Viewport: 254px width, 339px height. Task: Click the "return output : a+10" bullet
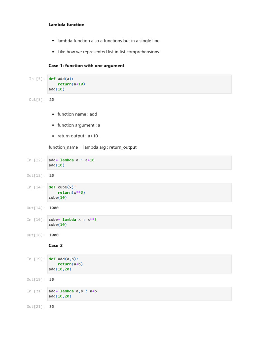click(78, 136)
